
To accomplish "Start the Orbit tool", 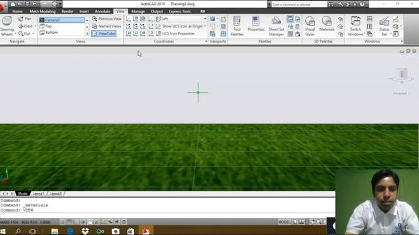I will 26,26.
